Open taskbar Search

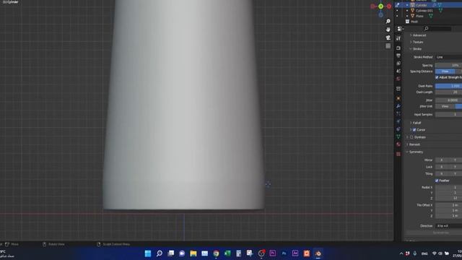click(160, 253)
